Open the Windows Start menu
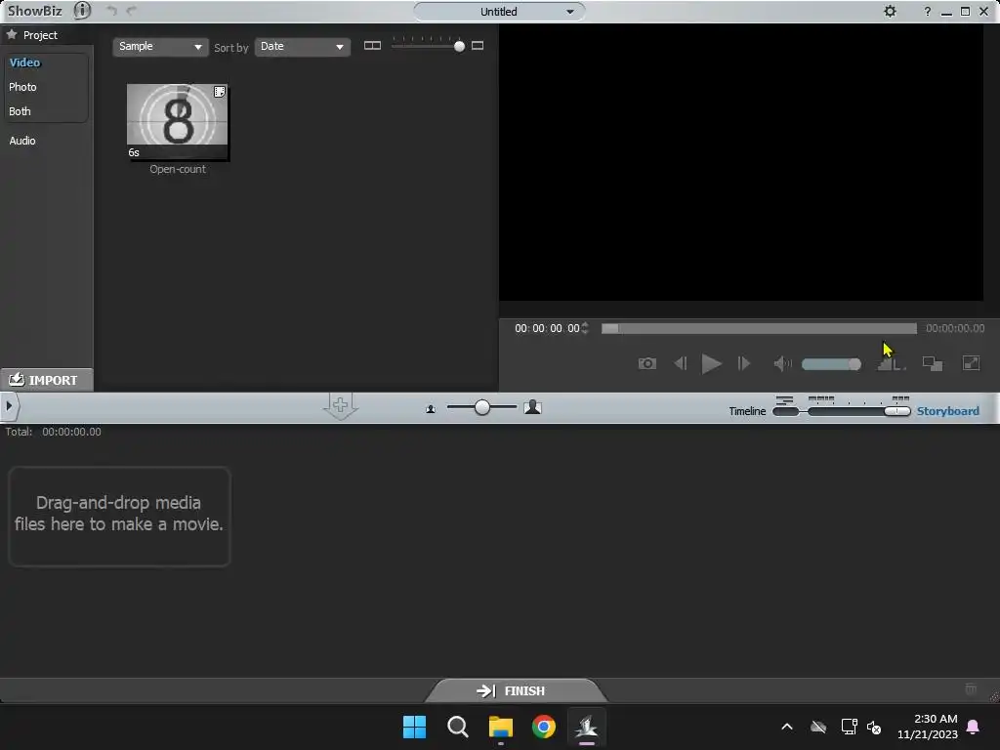The image size is (1000, 750). (x=414, y=727)
